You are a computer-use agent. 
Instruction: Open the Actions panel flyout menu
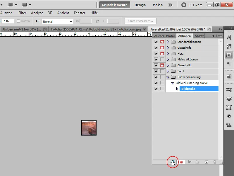point(220,36)
